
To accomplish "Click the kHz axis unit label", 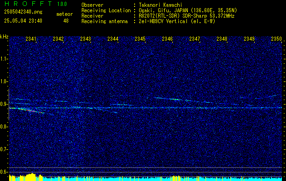I will coord(4,37).
